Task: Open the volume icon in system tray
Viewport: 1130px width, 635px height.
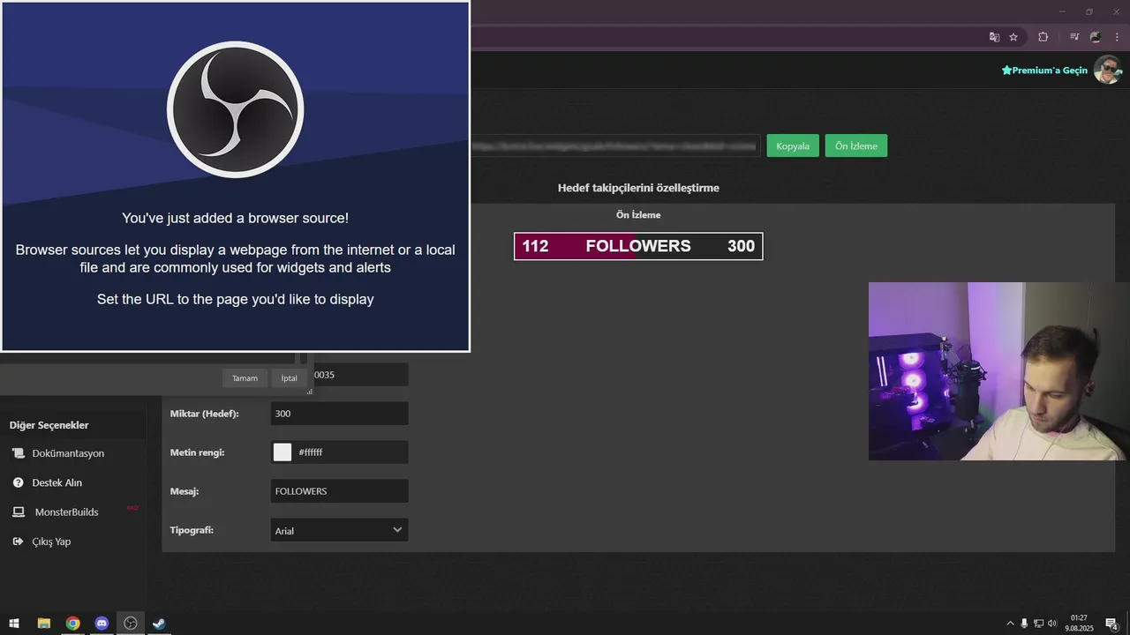Action: tap(1052, 624)
